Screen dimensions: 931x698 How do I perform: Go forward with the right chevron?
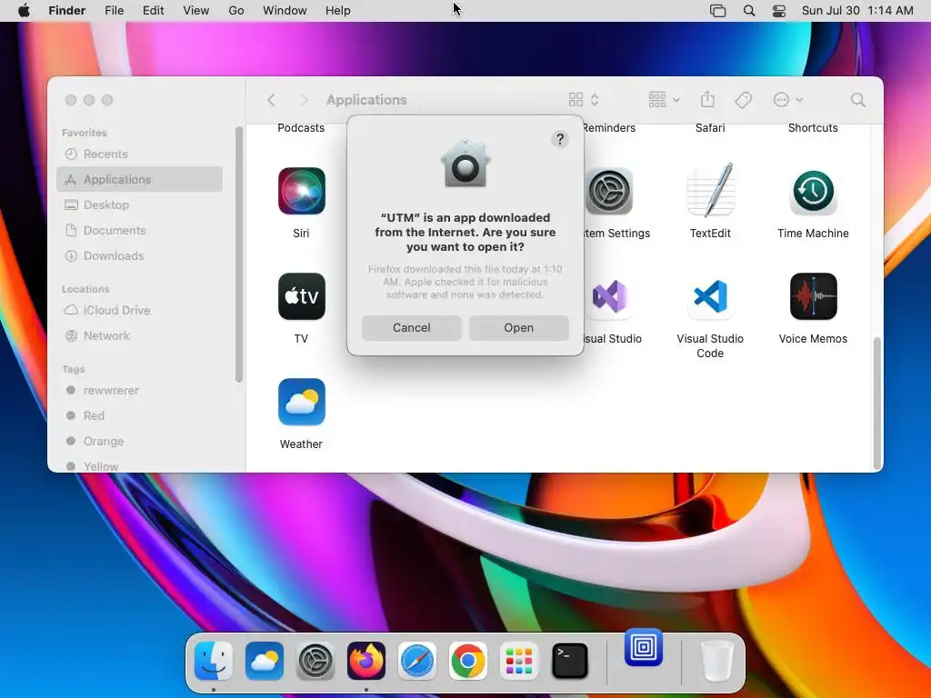(305, 100)
